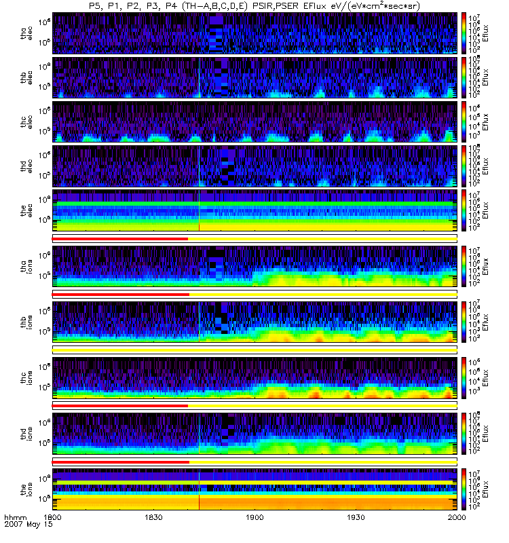Click the the elec y-axis label
Viewport: 509px width, 543px height.
click(x=26, y=210)
